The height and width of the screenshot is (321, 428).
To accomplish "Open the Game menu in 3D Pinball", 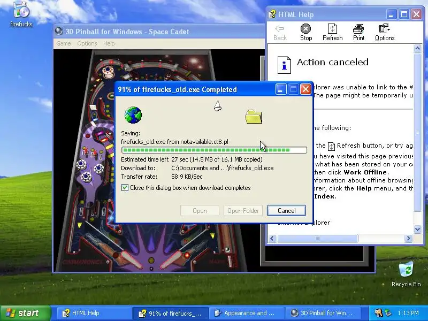I will coord(64,43).
